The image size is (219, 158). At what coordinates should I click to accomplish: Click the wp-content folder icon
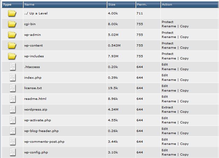[x=12, y=45]
